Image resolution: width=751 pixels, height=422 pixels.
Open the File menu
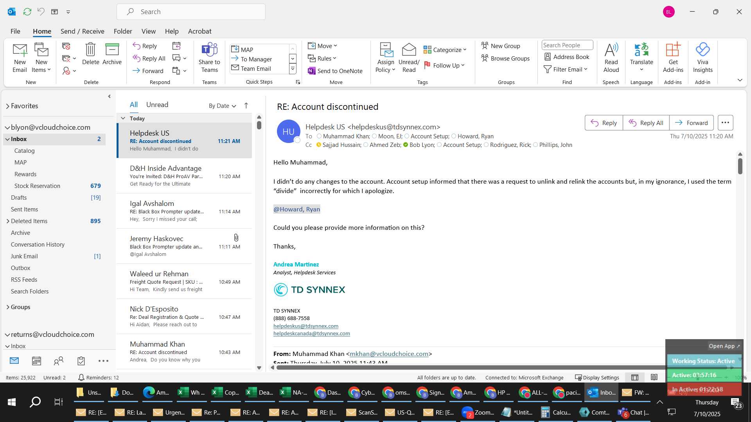click(15, 31)
